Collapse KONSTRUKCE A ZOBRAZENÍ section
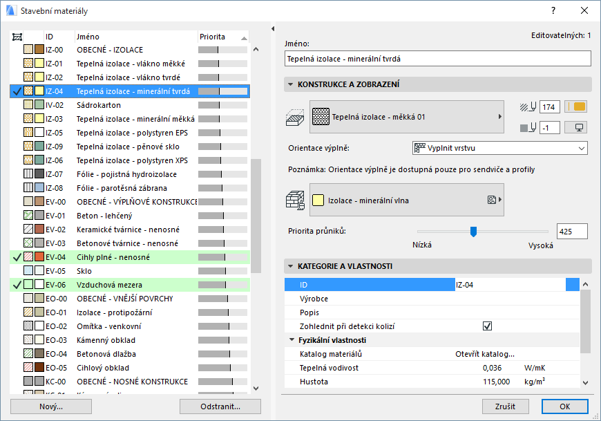 [x=291, y=84]
